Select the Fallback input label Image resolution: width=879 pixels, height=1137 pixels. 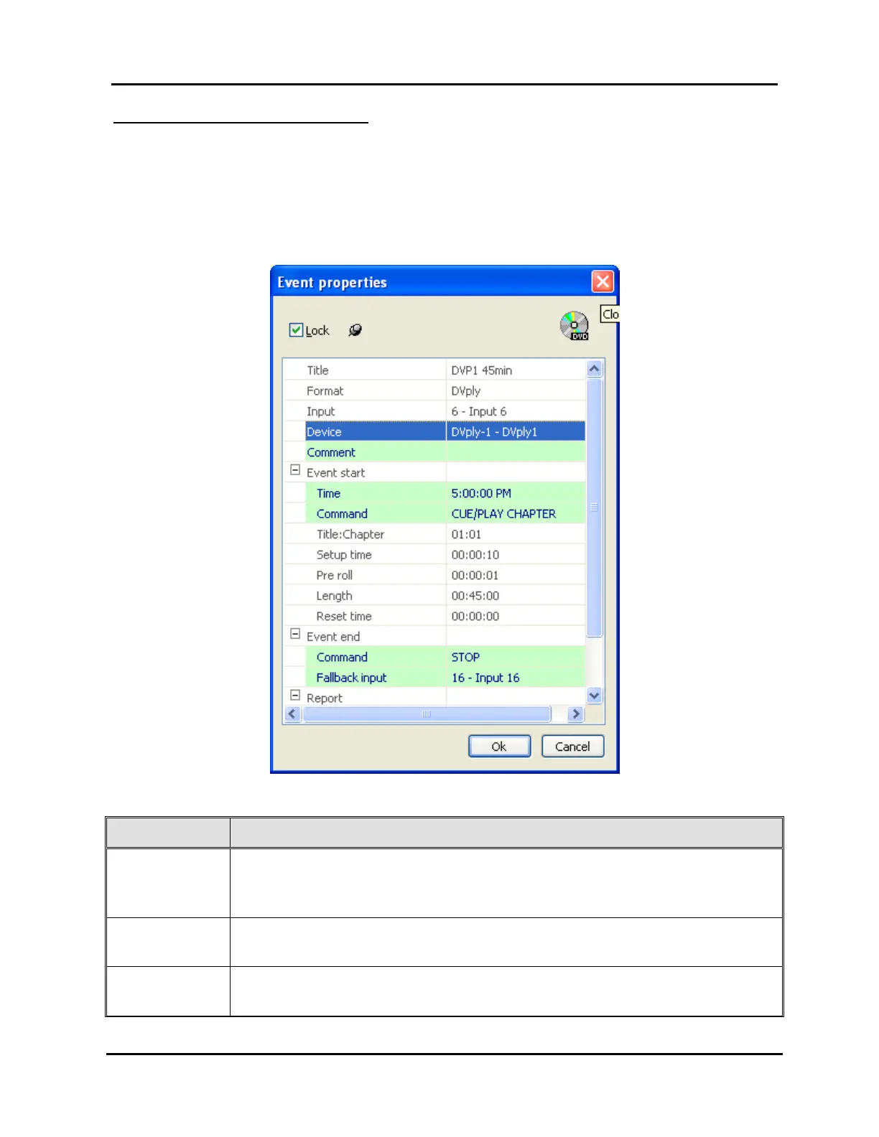[x=351, y=678]
